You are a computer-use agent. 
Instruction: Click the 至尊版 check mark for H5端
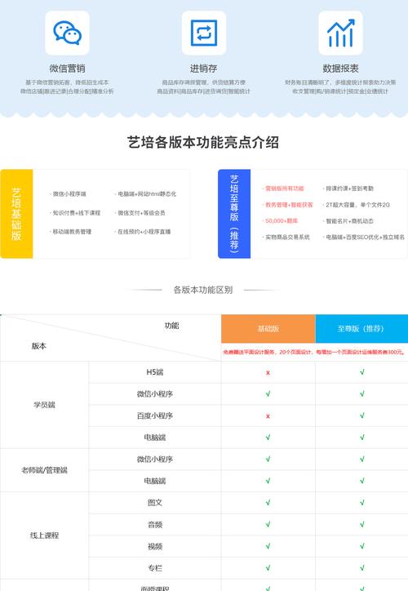362,372
